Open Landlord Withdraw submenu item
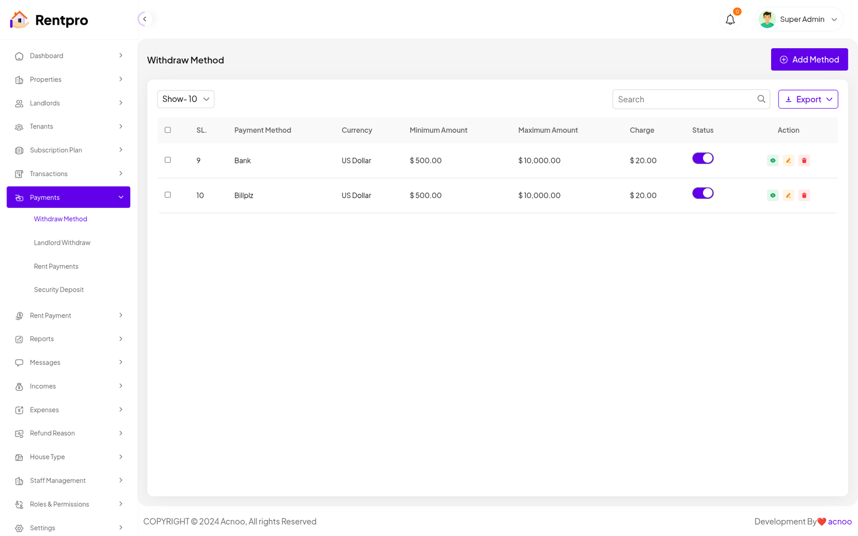 pyautogui.click(x=62, y=243)
